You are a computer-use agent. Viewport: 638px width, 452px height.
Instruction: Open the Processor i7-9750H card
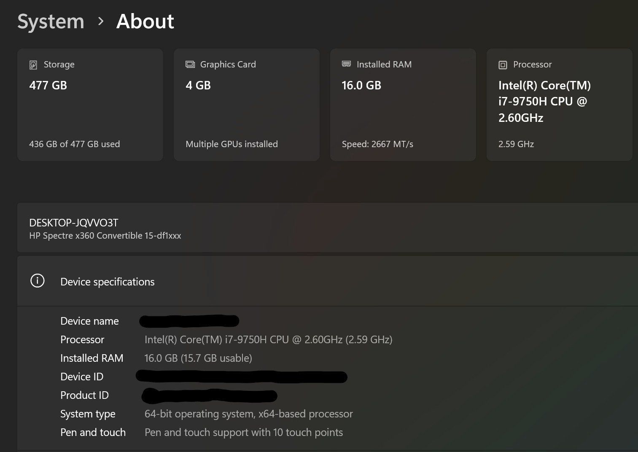(x=560, y=105)
